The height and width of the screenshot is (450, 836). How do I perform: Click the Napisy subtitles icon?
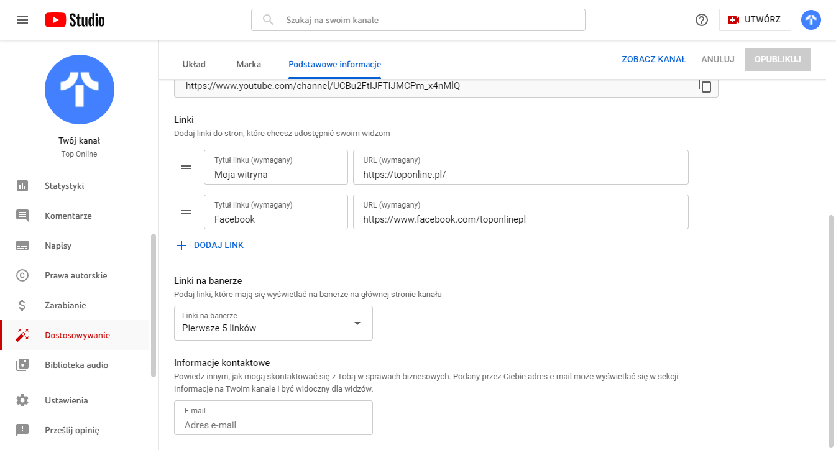22,246
